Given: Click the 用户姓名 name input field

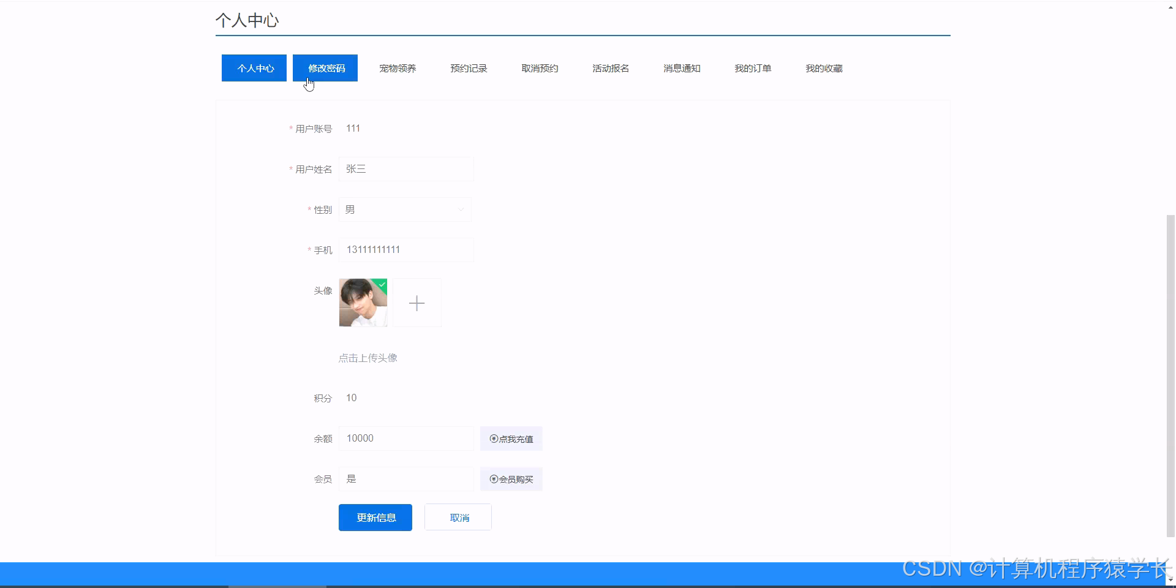Looking at the screenshot, I should click(x=406, y=169).
